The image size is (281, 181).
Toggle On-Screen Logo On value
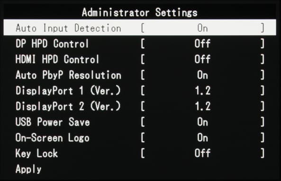202,138
